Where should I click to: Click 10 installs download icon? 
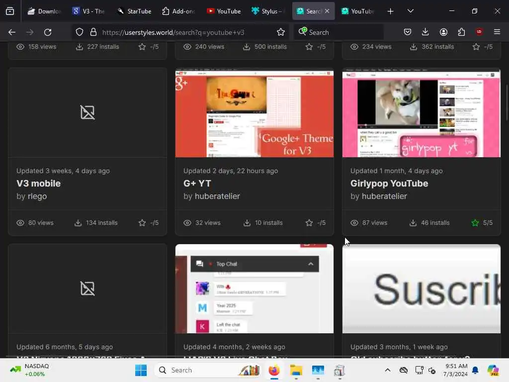pos(247,223)
